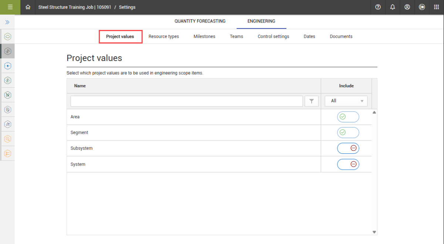Open the user profile icon
444x244 pixels.
(x=407, y=7)
